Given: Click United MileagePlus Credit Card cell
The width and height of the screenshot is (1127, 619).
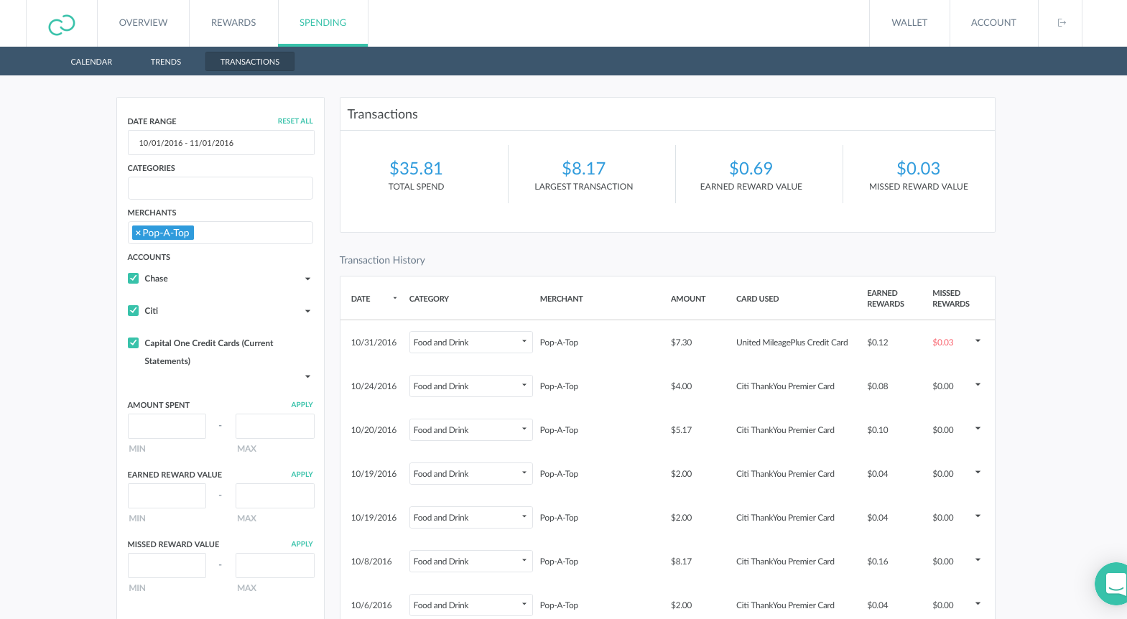Looking at the screenshot, I should point(792,343).
